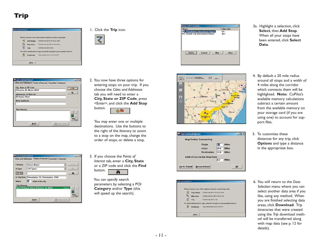Viewport: 322px width, 248px height.
Task: Open Data Download Wizard sidebar icon in map window
Action: click(x=181, y=97)
